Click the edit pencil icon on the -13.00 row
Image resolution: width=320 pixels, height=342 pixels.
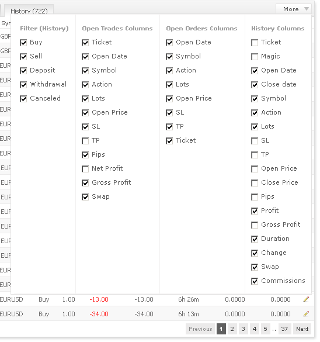pos(306,299)
